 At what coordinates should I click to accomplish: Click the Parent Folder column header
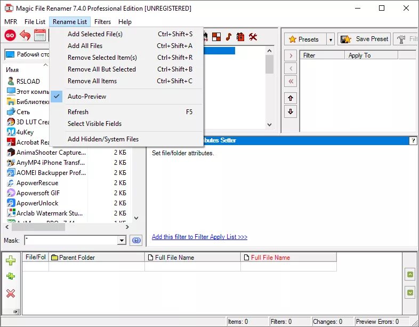point(96,258)
